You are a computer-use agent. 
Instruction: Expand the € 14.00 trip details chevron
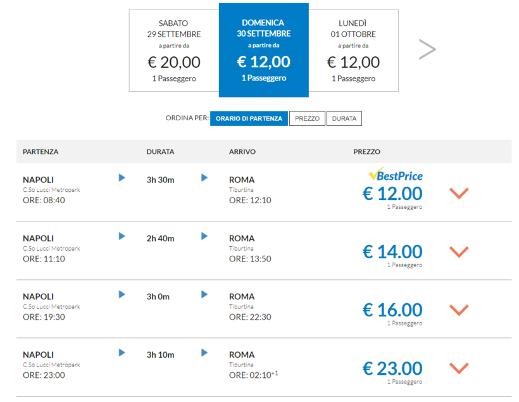pos(459,251)
